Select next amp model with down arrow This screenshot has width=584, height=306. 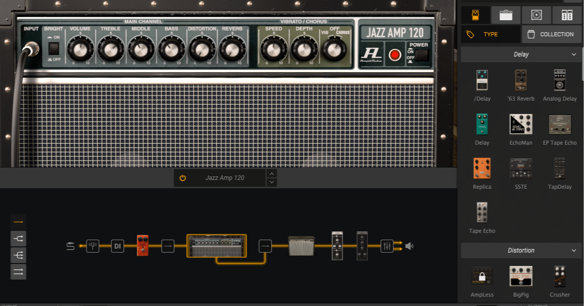[272, 182]
